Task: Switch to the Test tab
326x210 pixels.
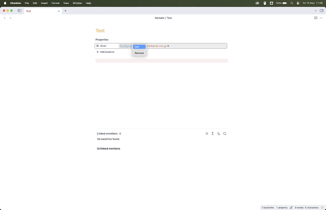Action: pos(28,11)
